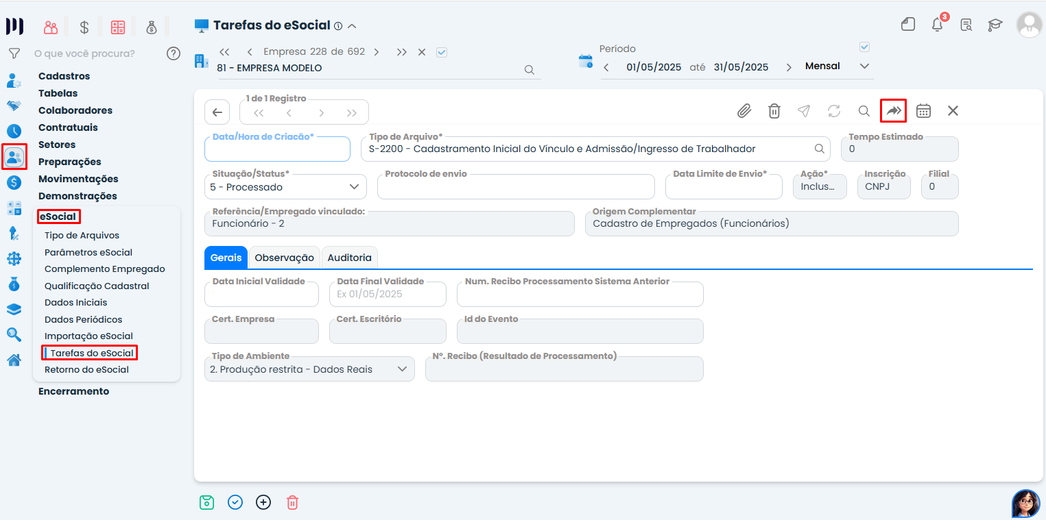Open the Encerramento menu
This screenshot has width=1046, height=520.
74,391
